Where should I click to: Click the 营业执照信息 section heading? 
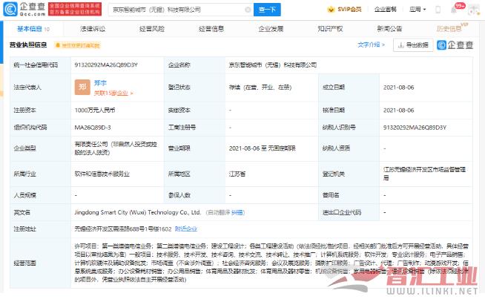pos(28,45)
